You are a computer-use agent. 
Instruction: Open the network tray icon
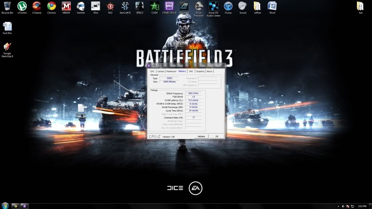click(x=352, y=206)
